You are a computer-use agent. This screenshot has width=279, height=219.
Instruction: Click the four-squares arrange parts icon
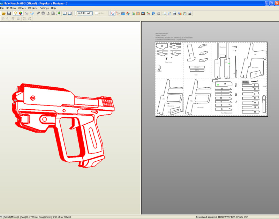point(169,13)
